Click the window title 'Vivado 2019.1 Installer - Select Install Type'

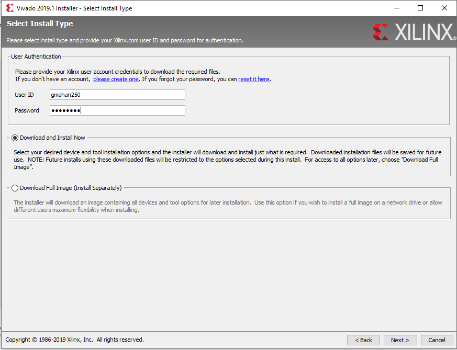(74, 8)
